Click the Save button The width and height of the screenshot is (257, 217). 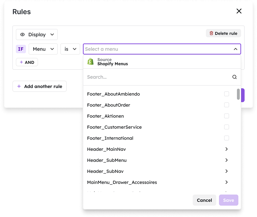(x=228, y=200)
